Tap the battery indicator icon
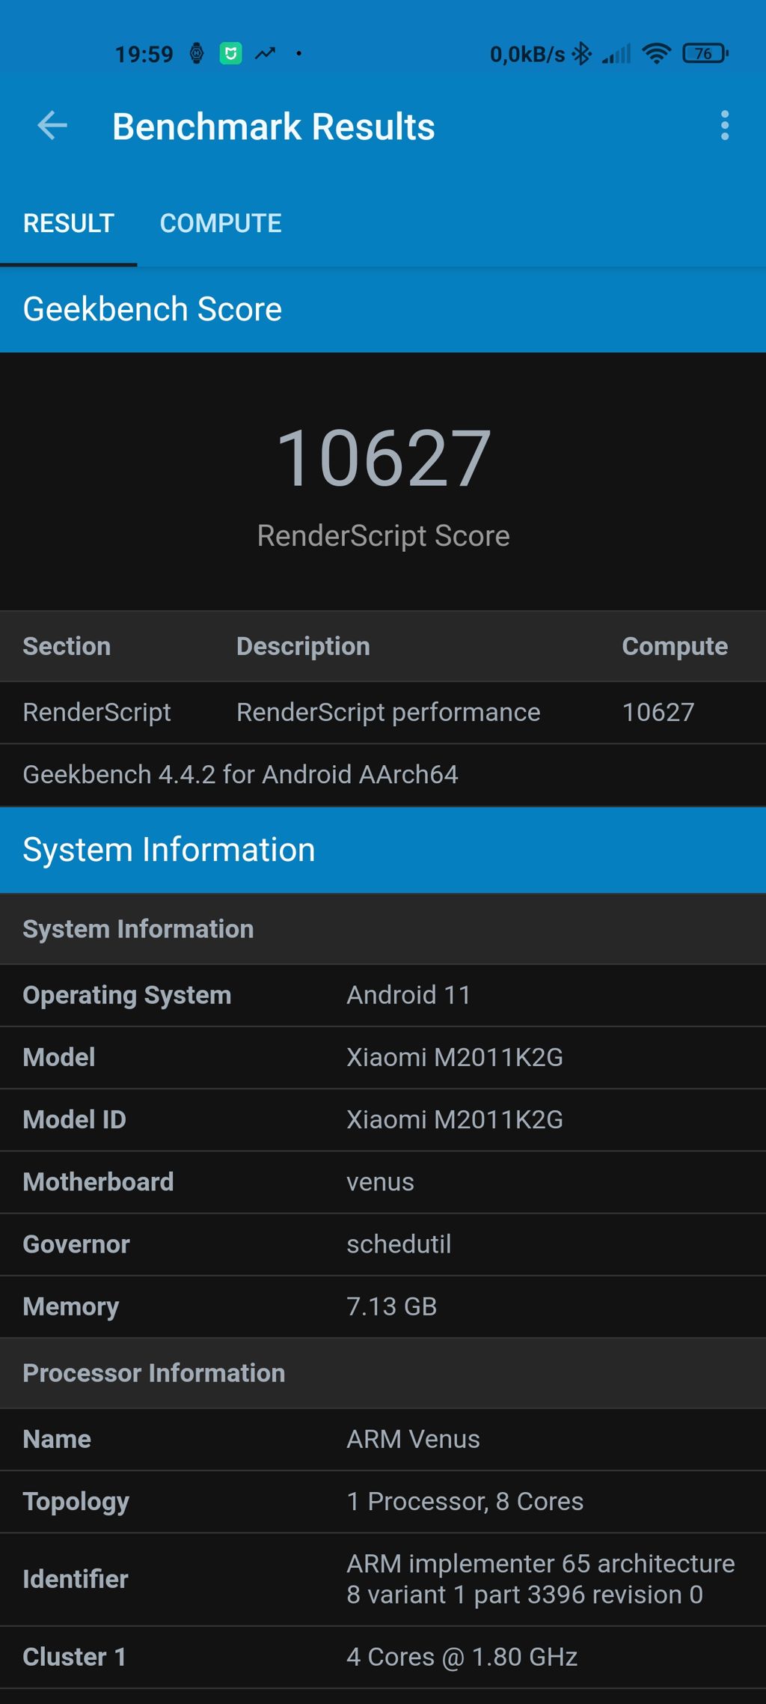766x1704 pixels. click(x=705, y=54)
